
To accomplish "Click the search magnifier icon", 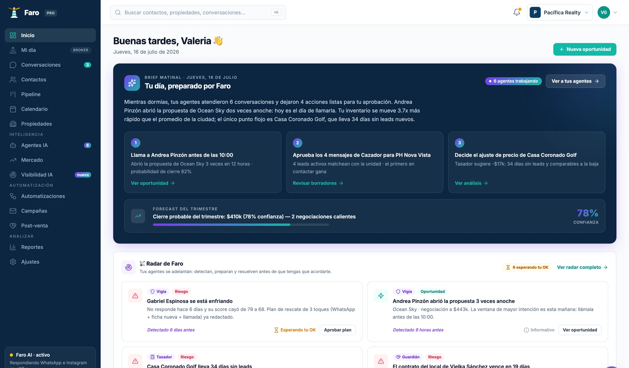I will [x=118, y=13].
